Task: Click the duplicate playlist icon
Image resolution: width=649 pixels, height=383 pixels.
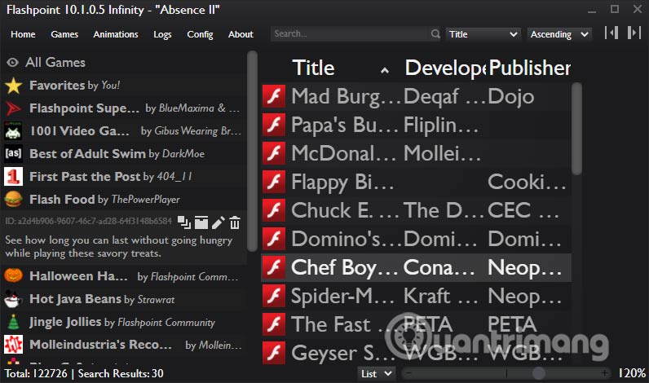Action: 183,222
